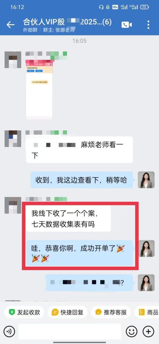Switch to voice input mode

[x=9, y=331]
